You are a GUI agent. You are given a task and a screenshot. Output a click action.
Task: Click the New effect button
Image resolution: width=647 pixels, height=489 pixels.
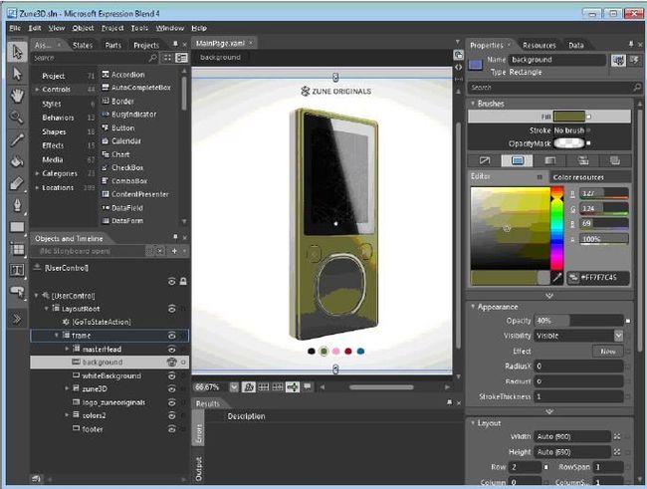608,351
